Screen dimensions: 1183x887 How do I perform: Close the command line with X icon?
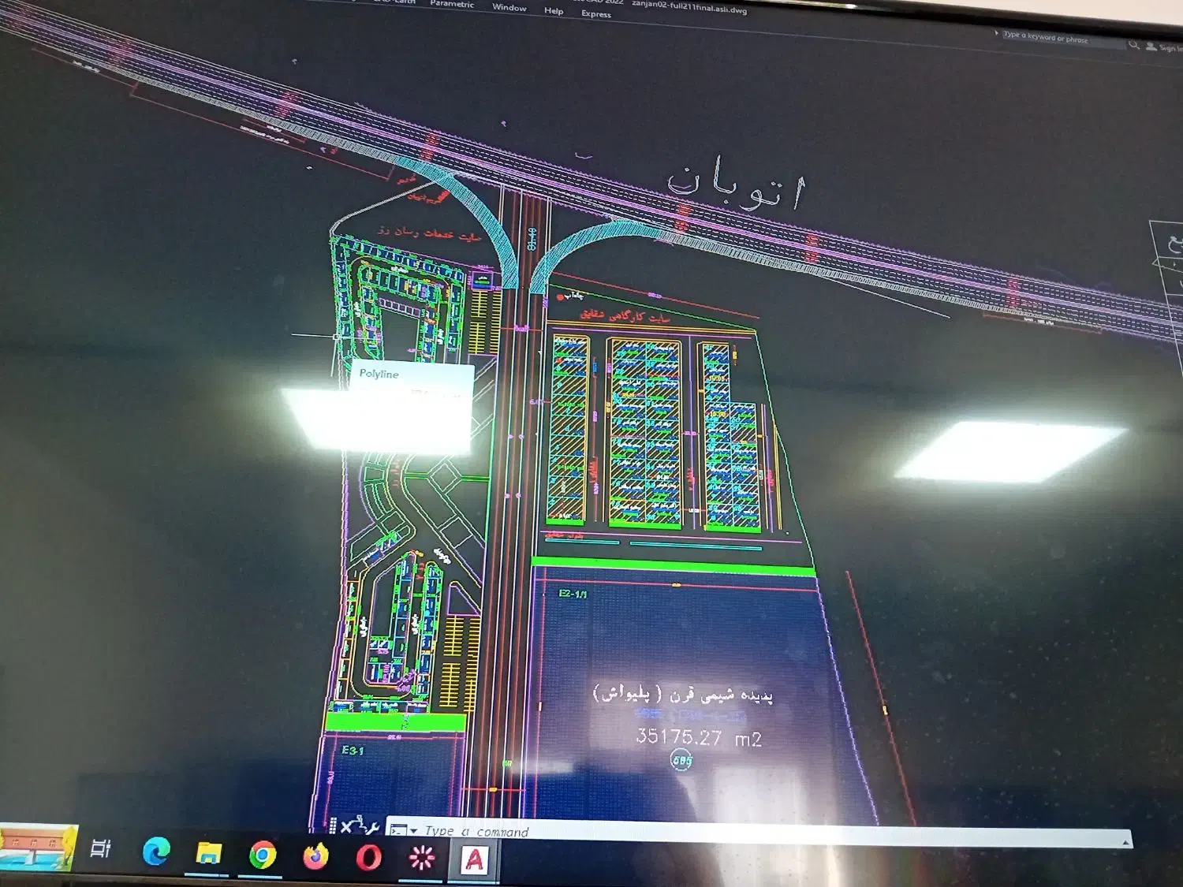[x=346, y=827]
